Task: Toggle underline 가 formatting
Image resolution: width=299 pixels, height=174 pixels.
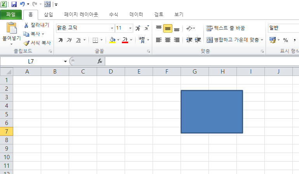Action: pos(78,40)
